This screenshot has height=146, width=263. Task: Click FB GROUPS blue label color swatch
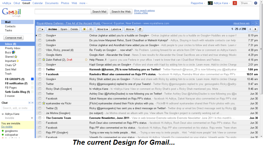point(32,79)
